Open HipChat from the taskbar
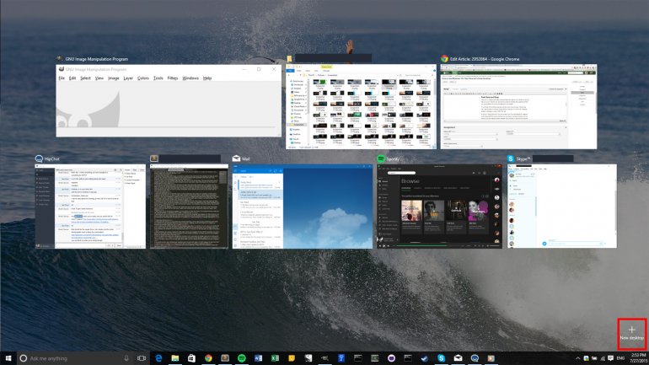649x365 pixels. [x=475, y=358]
